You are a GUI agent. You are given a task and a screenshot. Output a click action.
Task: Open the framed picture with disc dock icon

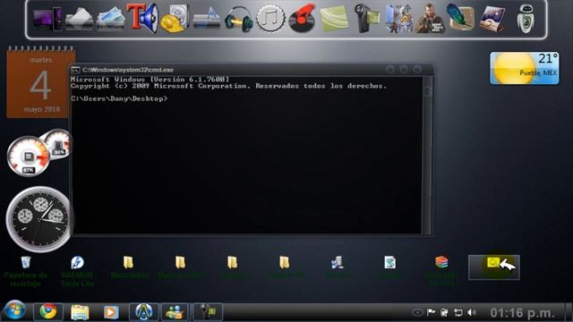click(x=492, y=19)
